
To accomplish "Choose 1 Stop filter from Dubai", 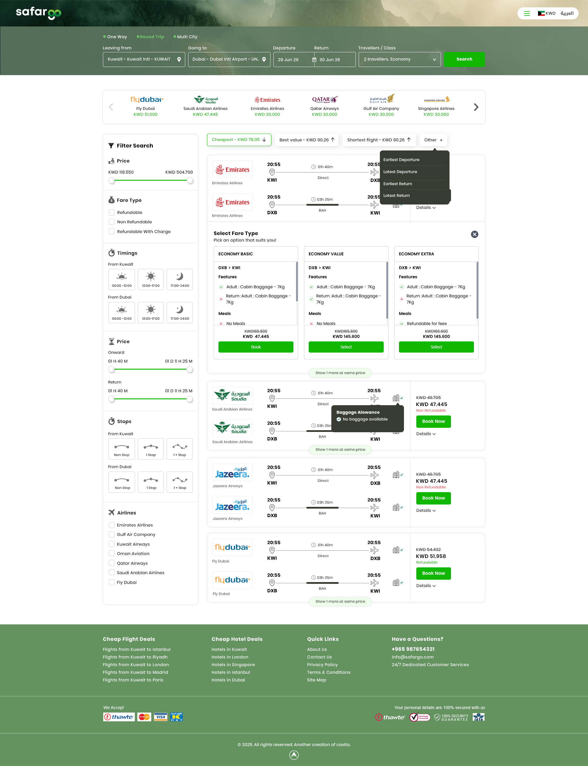I will point(151,482).
